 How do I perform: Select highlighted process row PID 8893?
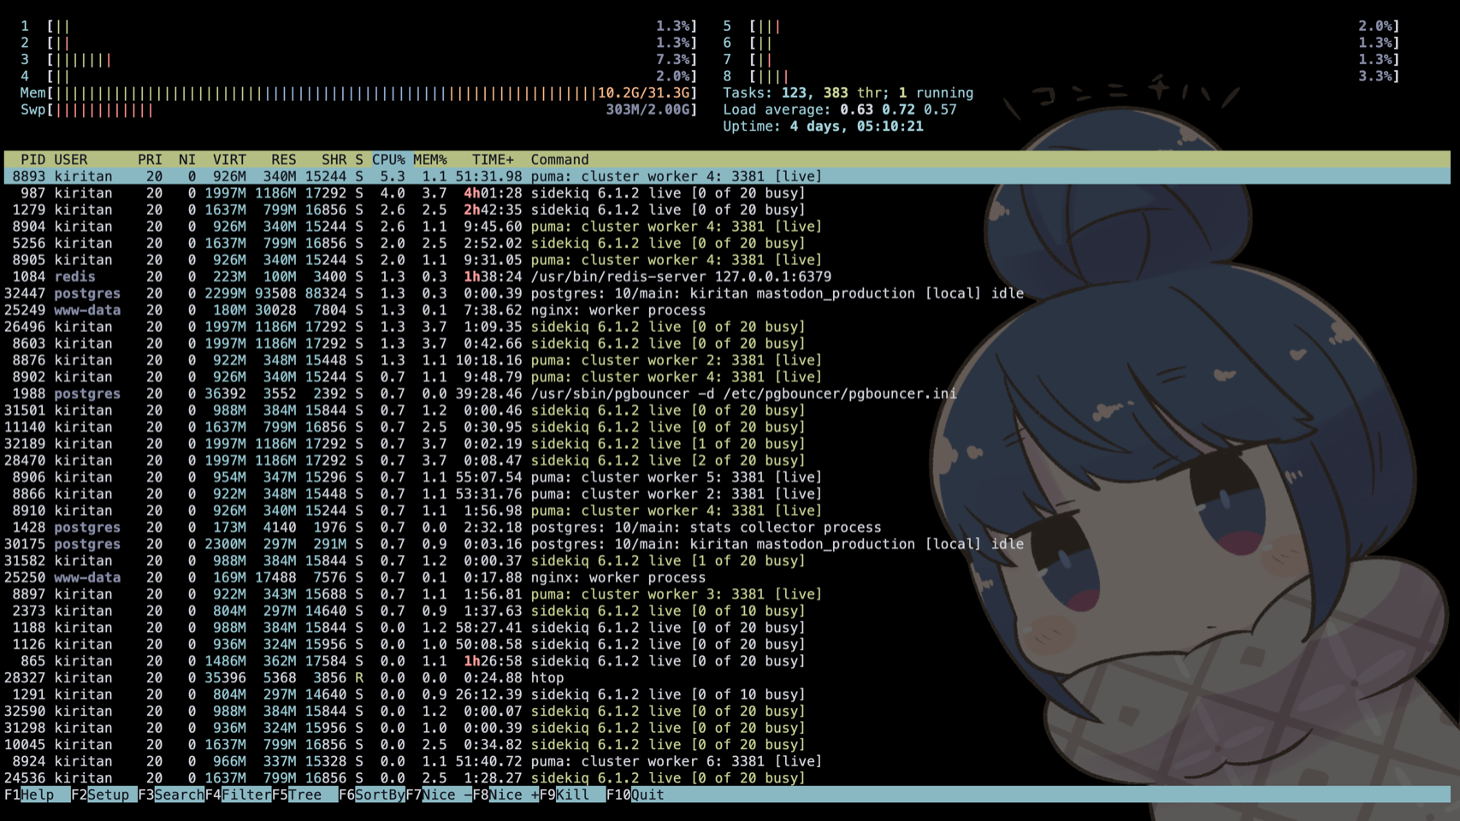click(x=727, y=176)
